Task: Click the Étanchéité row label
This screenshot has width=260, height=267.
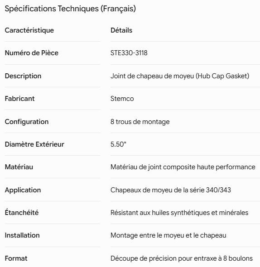Action: coord(22,213)
